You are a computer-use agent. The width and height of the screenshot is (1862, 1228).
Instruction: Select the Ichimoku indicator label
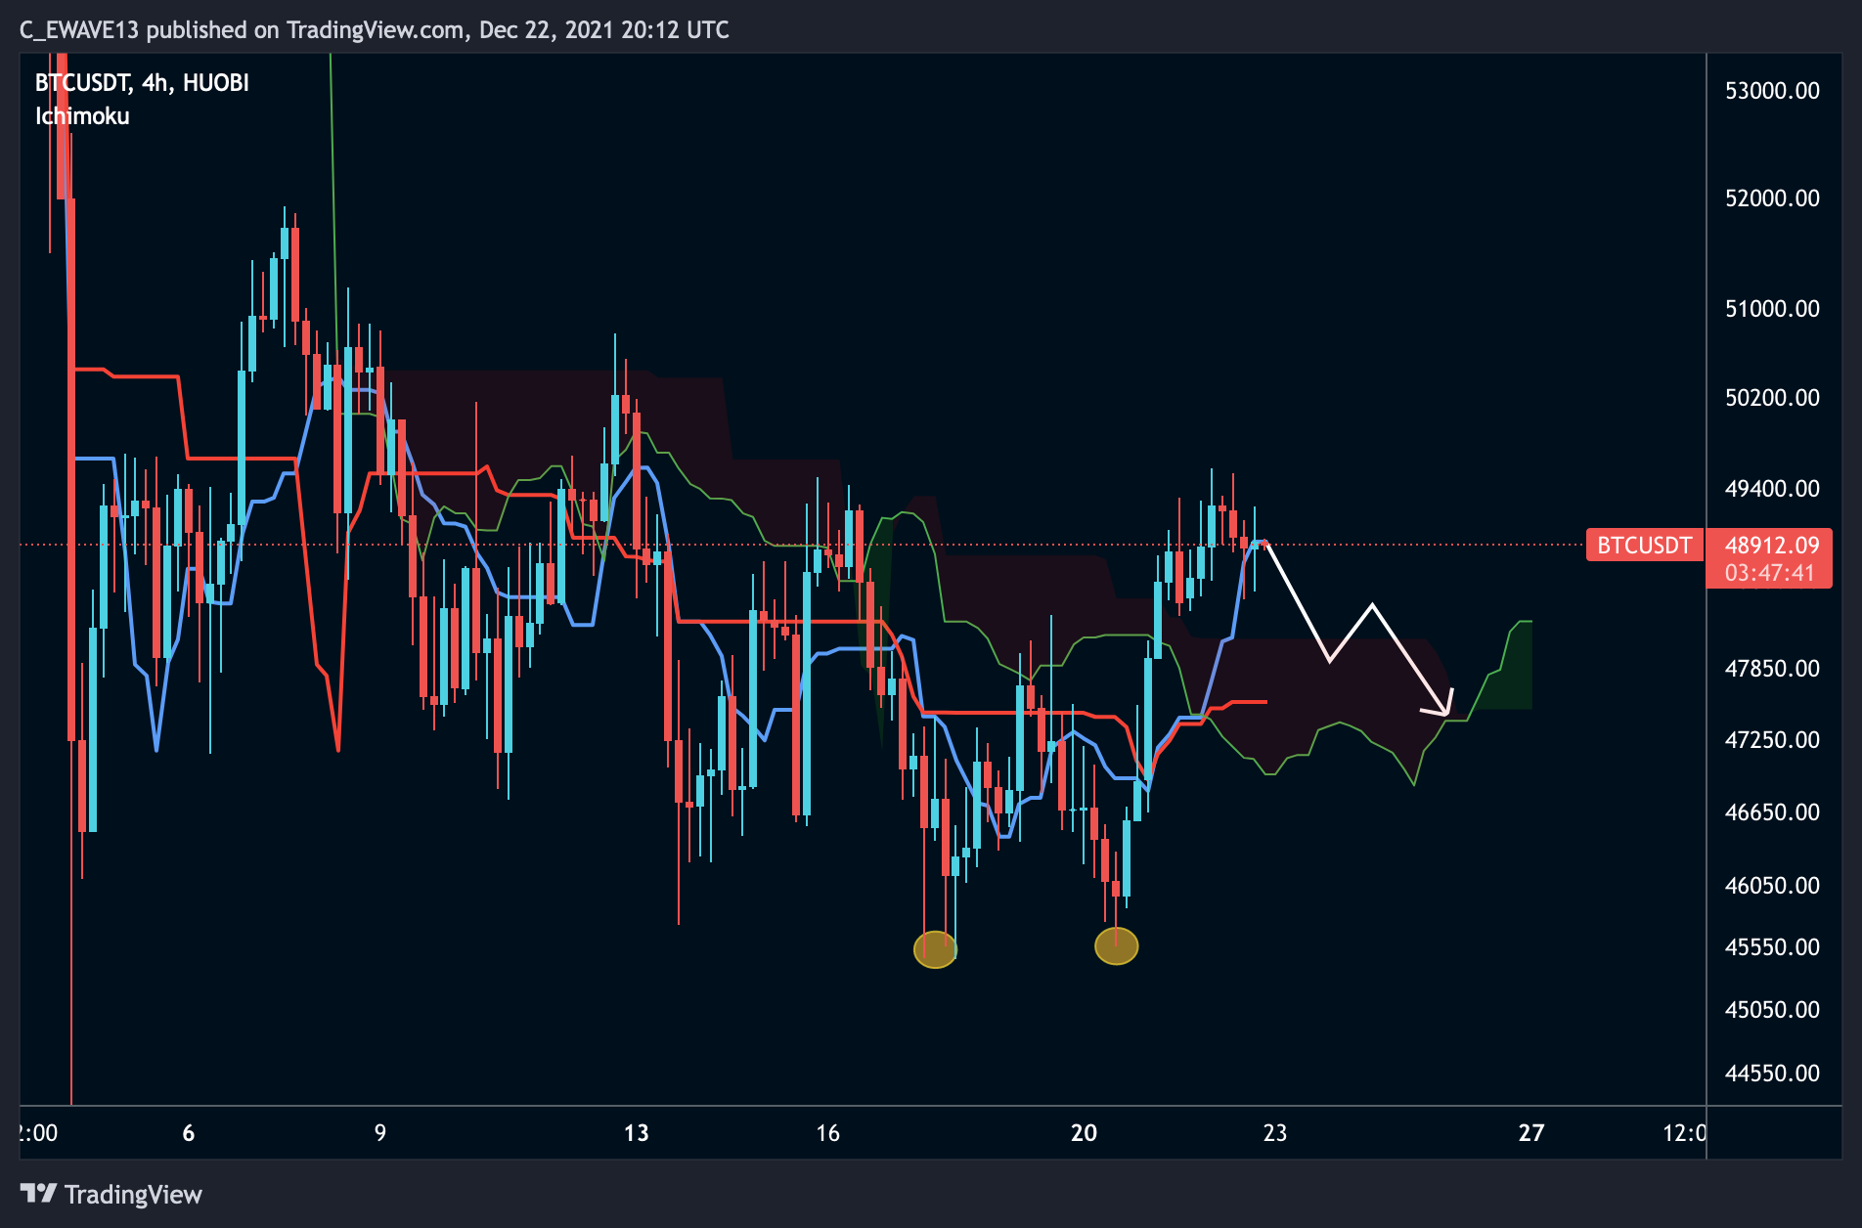click(82, 116)
